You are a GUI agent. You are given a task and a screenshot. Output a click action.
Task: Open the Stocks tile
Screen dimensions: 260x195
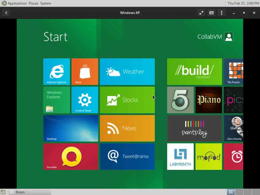click(127, 100)
